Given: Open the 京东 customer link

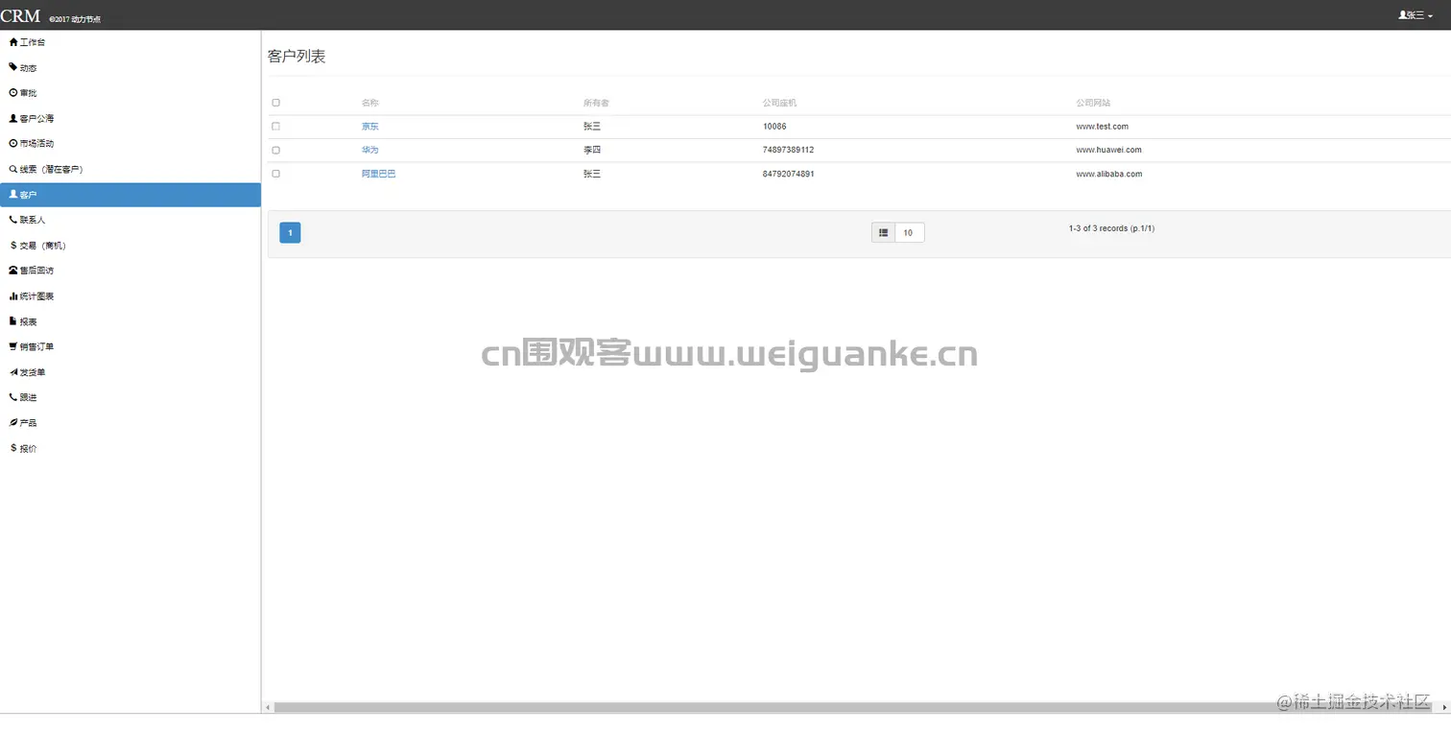Looking at the screenshot, I should click(x=370, y=127).
